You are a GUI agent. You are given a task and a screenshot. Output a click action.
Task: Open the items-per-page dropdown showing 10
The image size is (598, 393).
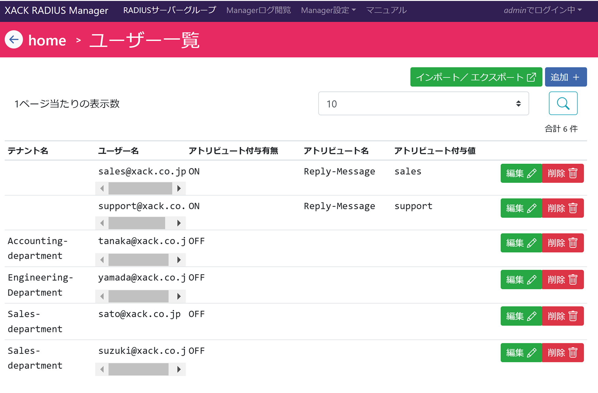(x=423, y=104)
